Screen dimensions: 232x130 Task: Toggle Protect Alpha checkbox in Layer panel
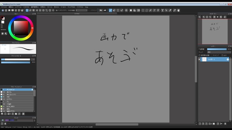pos(200,55)
